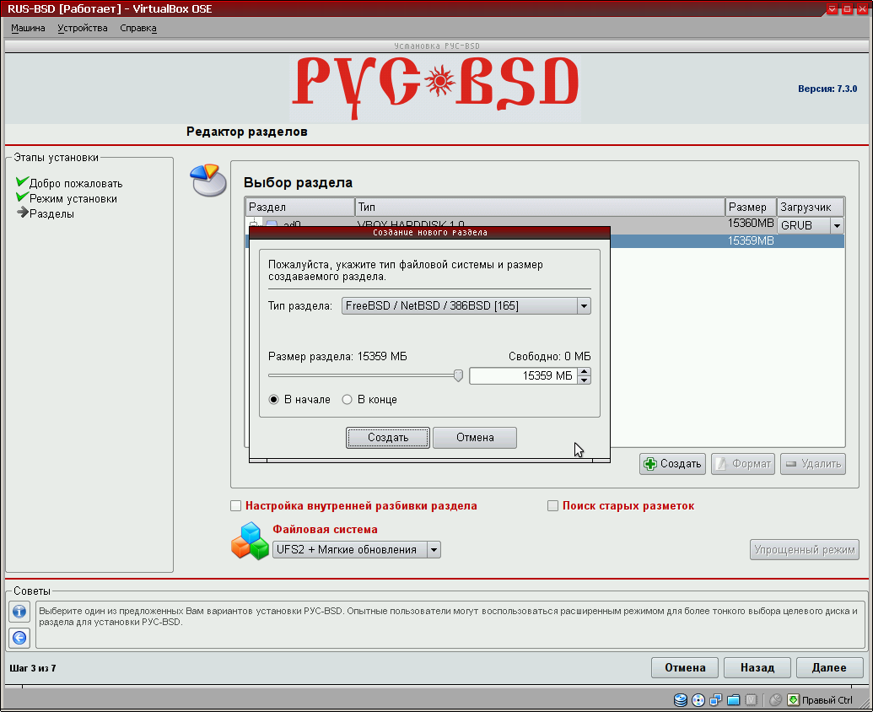Click the 'Создание нового раздела' dialog title bar

click(430, 232)
